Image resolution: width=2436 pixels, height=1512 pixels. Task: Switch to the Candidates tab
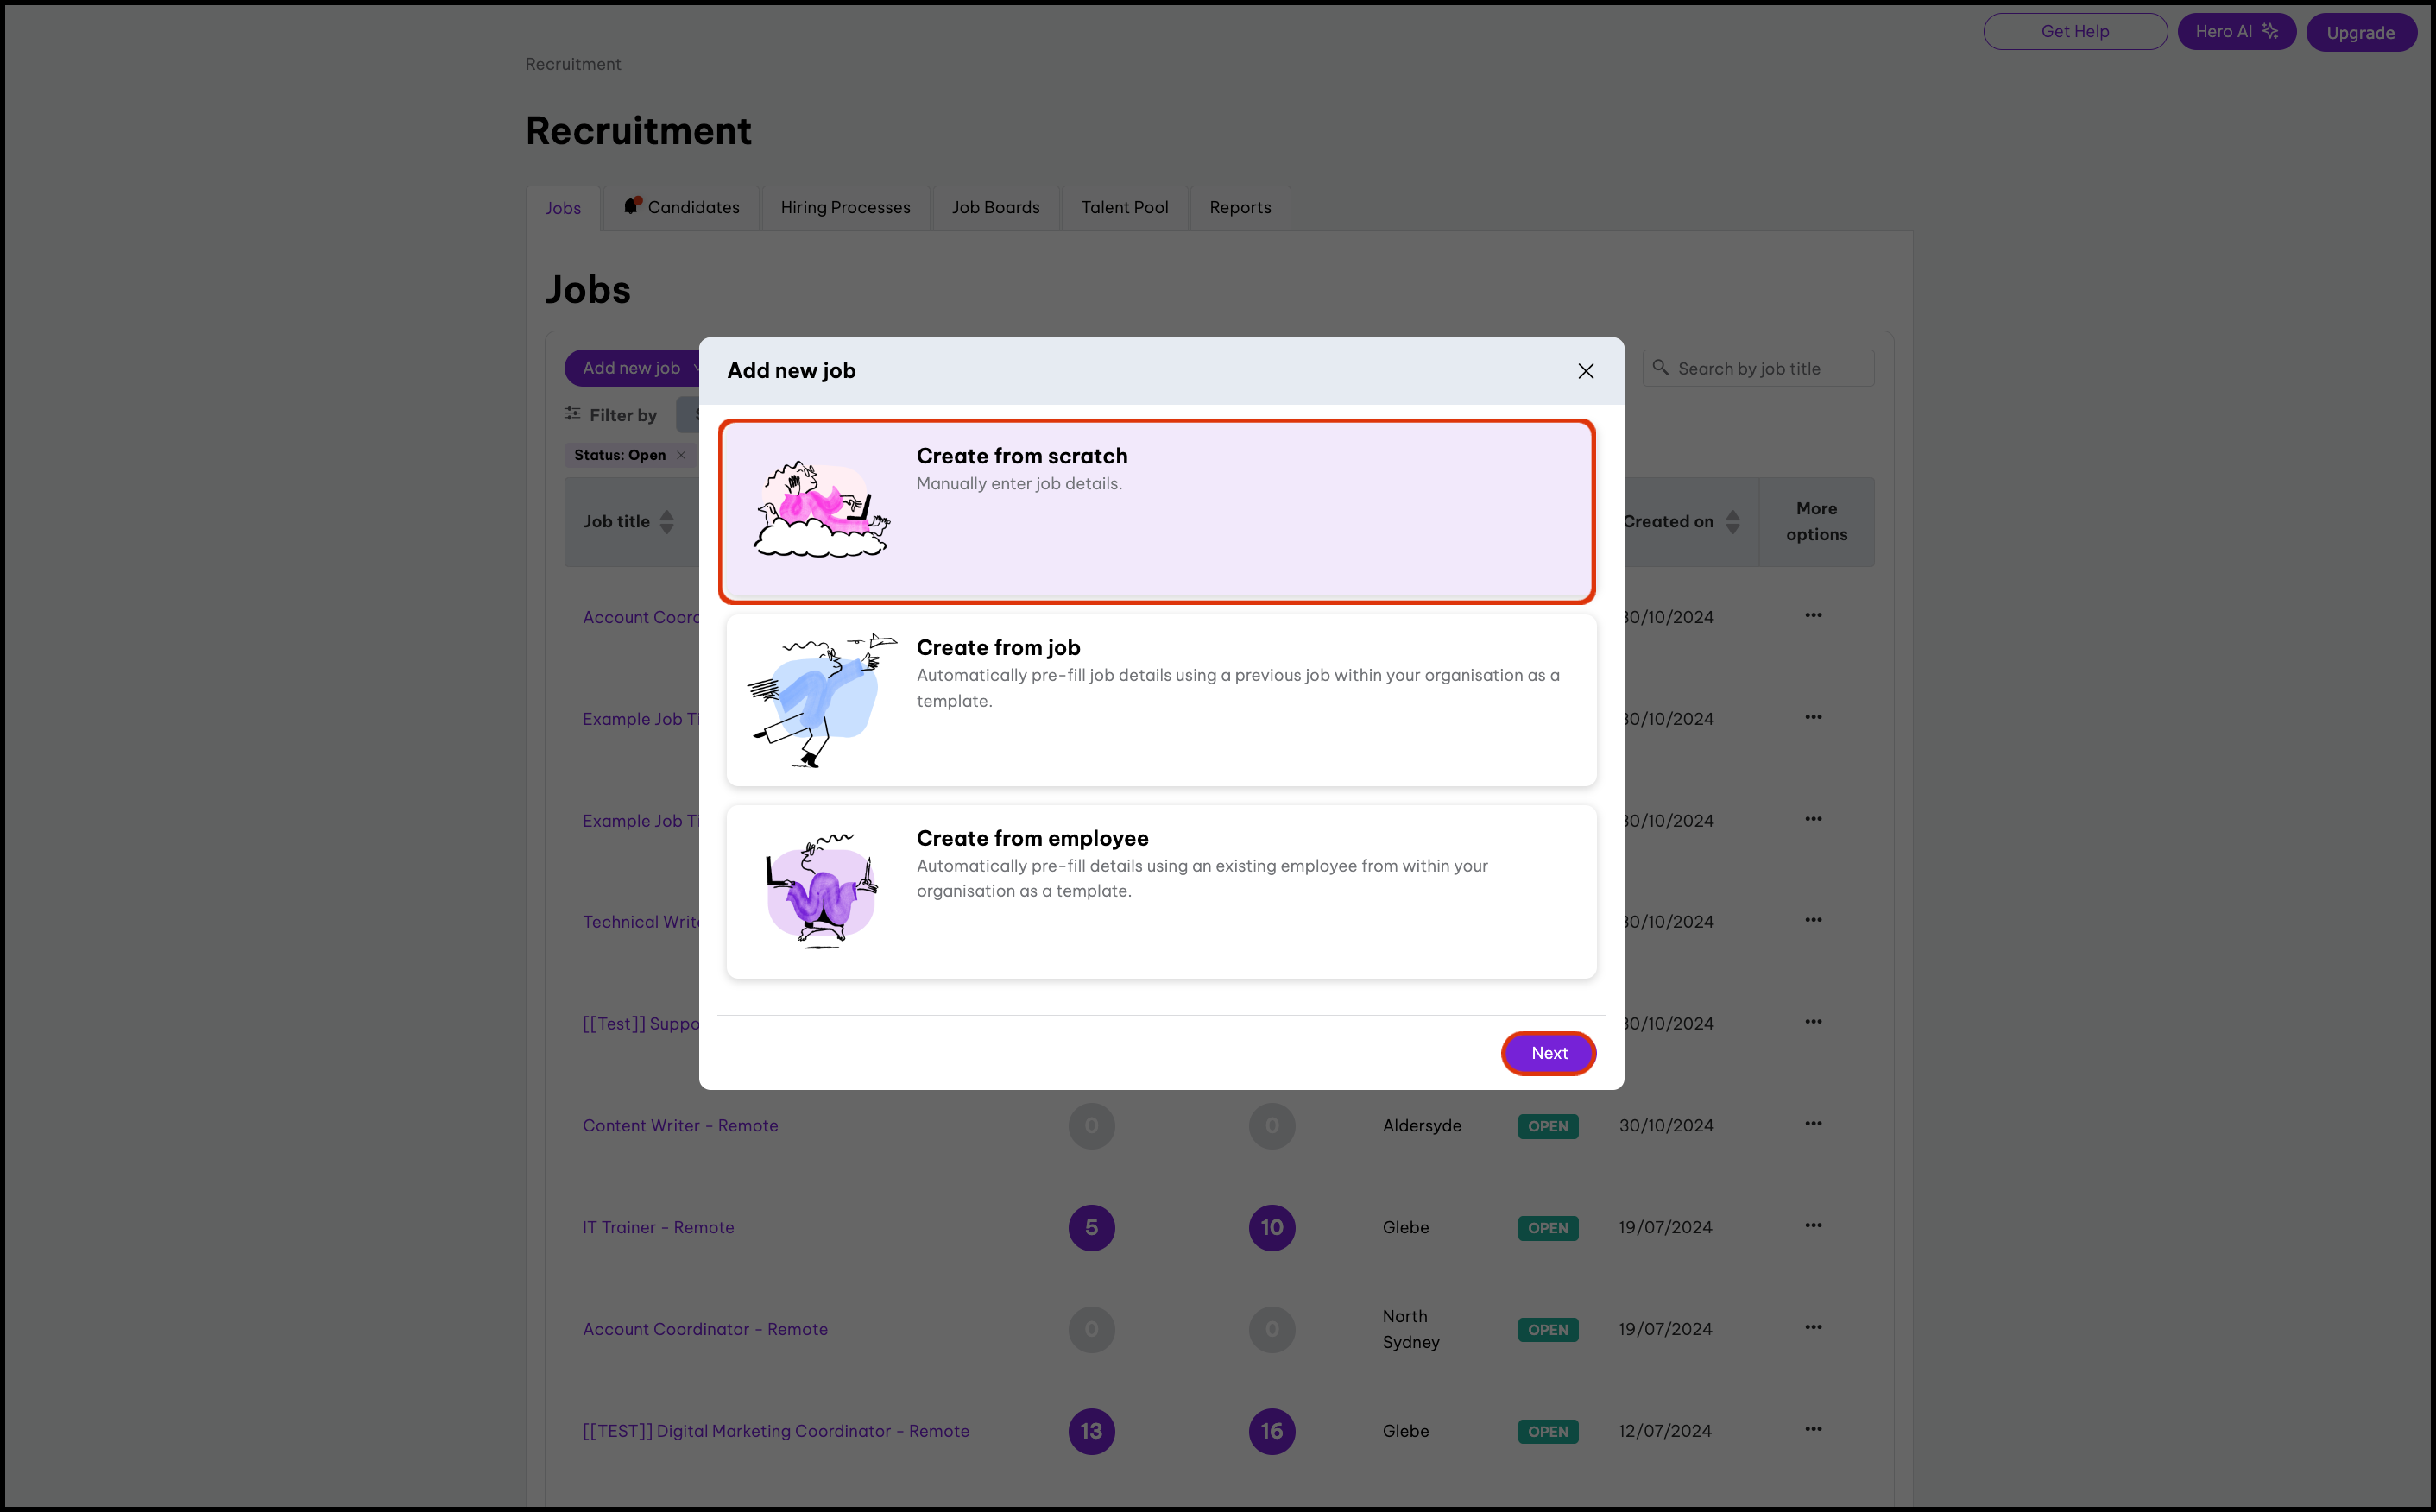coord(682,208)
